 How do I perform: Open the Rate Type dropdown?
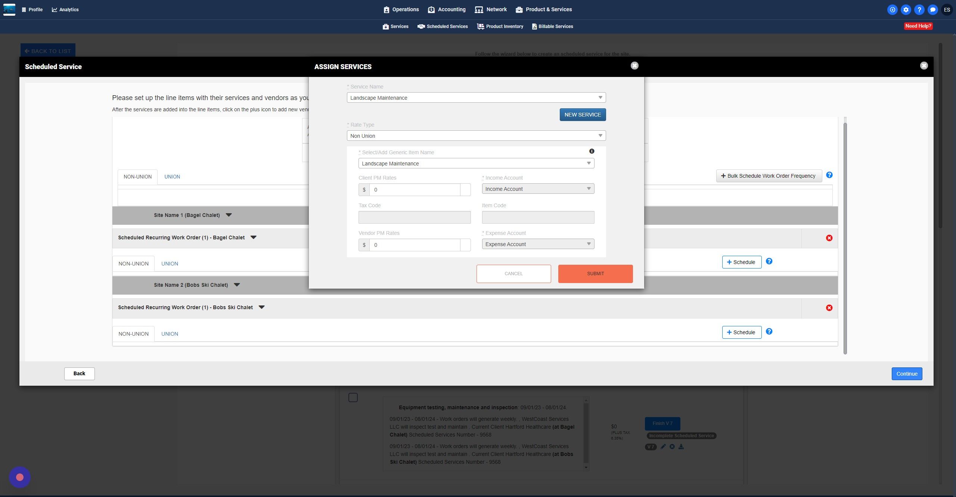point(476,136)
